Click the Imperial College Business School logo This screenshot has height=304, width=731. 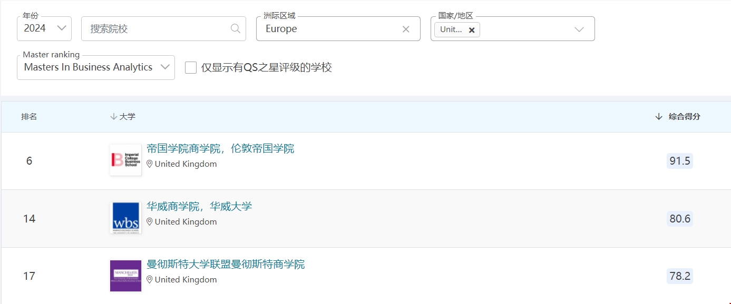click(x=125, y=160)
